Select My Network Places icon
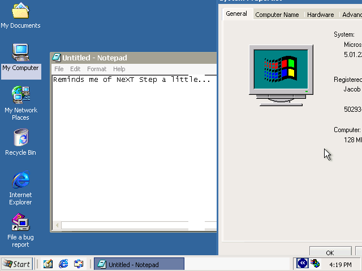 (x=21, y=103)
